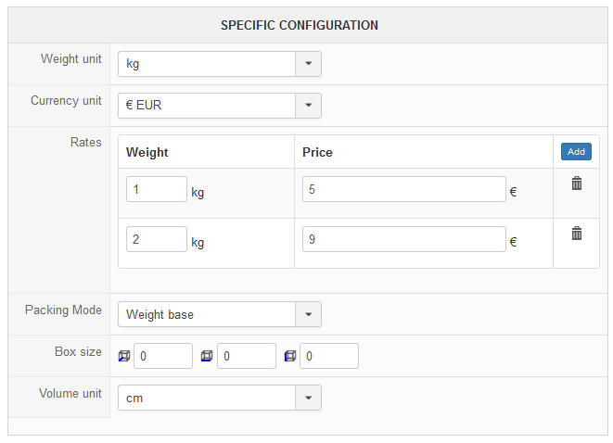This screenshot has width=613, height=443.
Task: Click the Weight column header in Rates
Action: point(147,152)
